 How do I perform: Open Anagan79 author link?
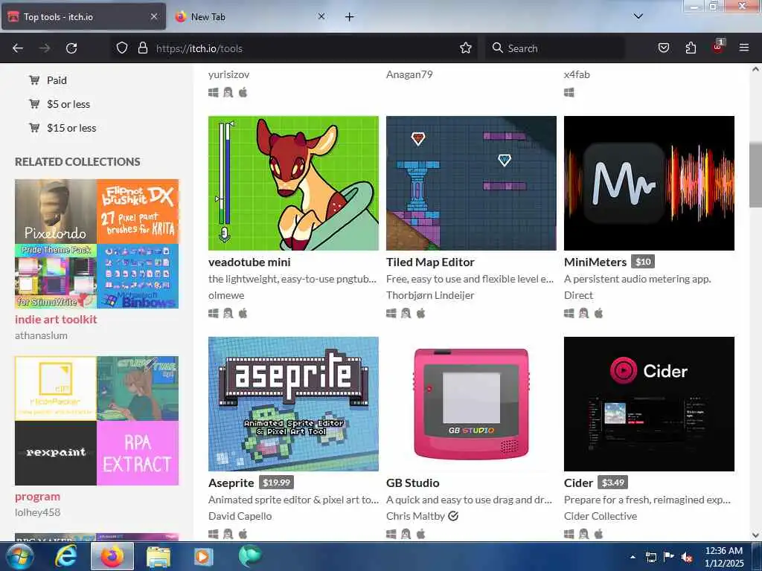409,75
